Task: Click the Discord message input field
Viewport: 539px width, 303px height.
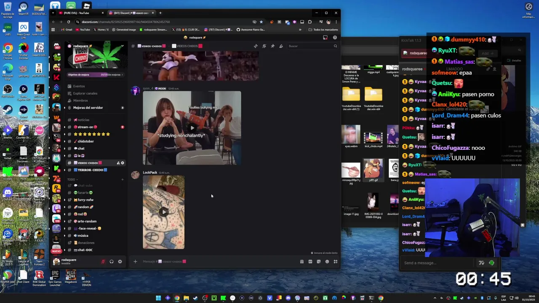Action: tap(219, 261)
